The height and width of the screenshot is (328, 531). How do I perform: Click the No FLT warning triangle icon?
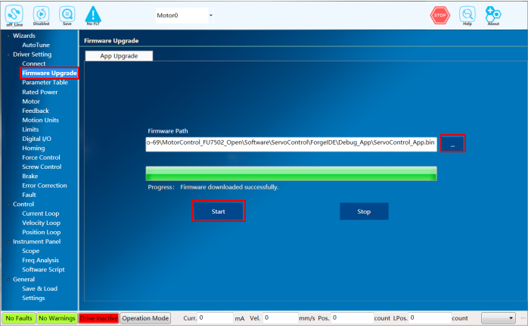[93, 16]
